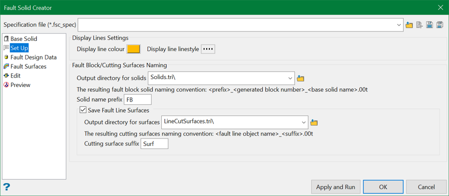449x196 pixels.
Task: Click the save specification file icon
Action: pos(429,25)
